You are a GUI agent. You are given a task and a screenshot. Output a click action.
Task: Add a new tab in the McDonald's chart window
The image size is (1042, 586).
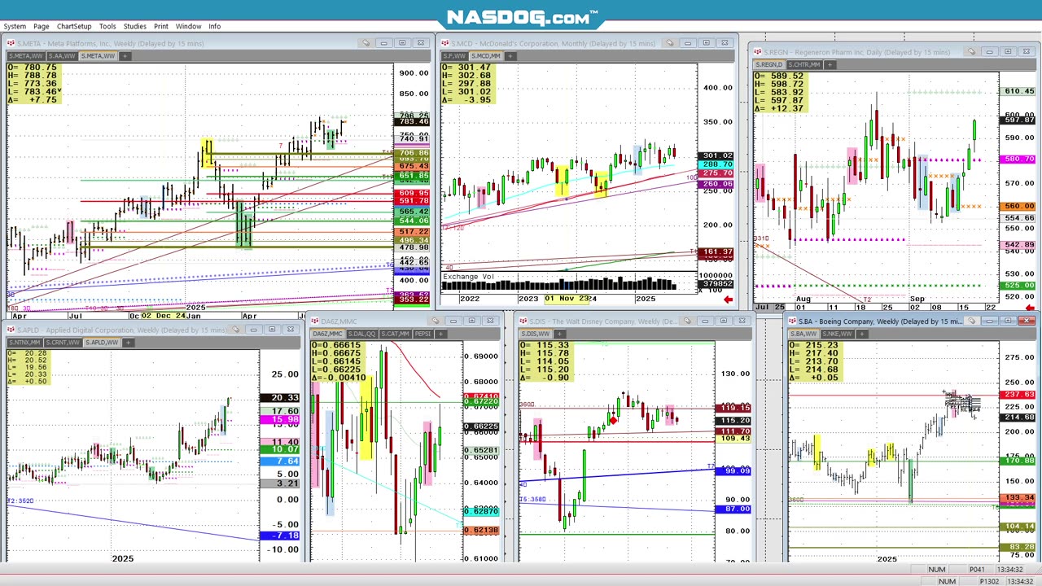point(510,56)
